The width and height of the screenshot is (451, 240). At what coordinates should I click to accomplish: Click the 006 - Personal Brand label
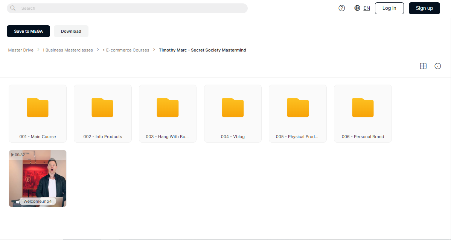click(363, 137)
